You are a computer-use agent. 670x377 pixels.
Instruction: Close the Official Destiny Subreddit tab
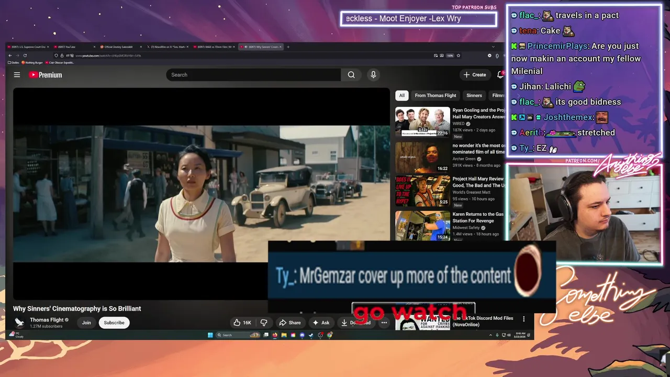(x=141, y=47)
